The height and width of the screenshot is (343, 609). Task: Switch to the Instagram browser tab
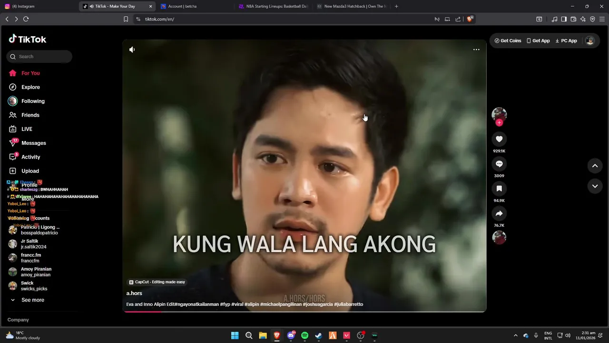click(x=39, y=6)
